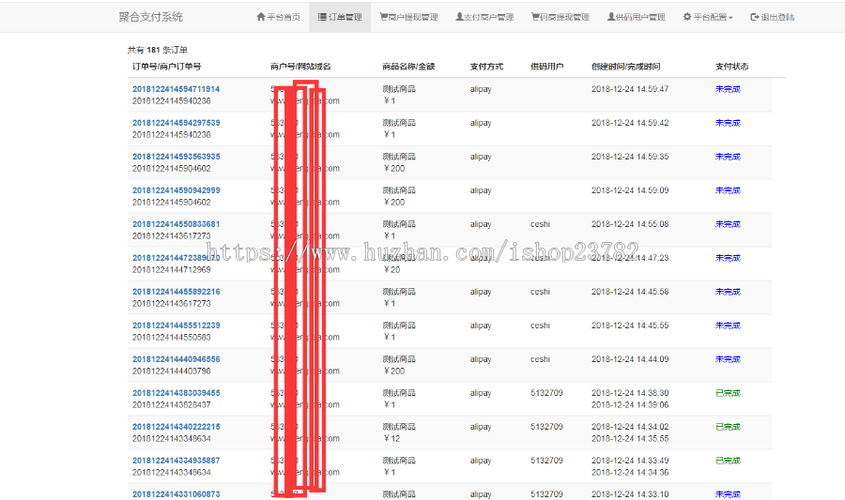This screenshot has width=845, height=500.
Task: Click the 共有 181 条订单 count text
Action: (158, 50)
